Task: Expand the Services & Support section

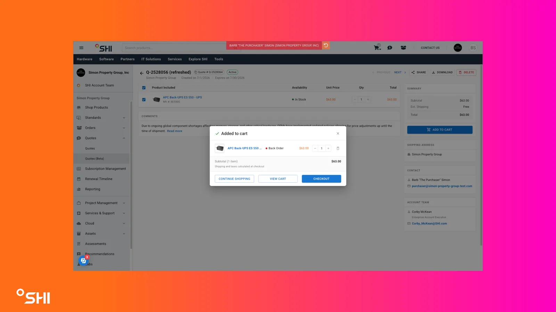Action: [x=124, y=213]
